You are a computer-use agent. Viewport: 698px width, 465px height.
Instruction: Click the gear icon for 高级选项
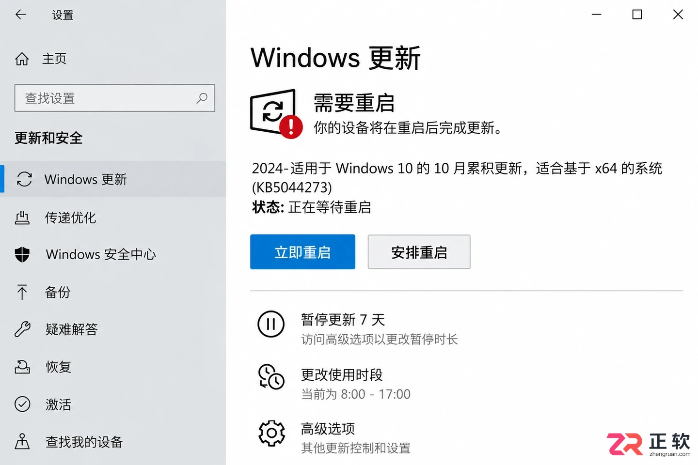tap(271, 433)
